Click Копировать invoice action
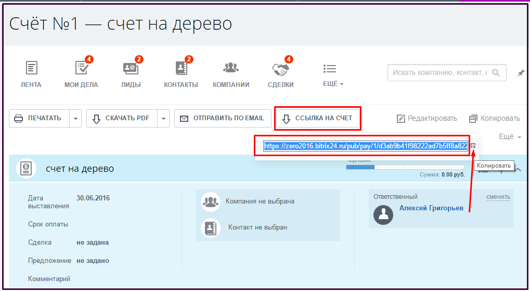This screenshot has width=530, height=291. (495, 119)
